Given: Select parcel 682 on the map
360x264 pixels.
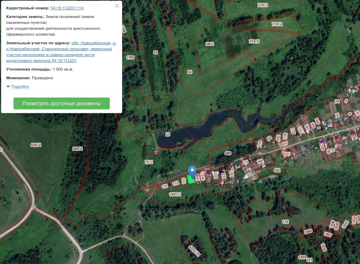Looking at the screenshot, I should coord(277,170).
